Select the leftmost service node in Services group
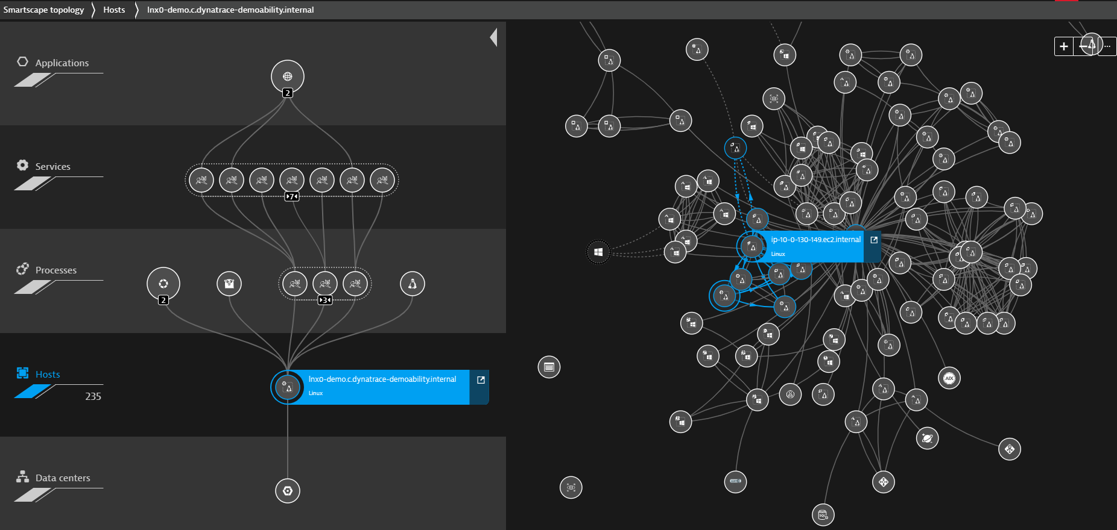 point(201,179)
